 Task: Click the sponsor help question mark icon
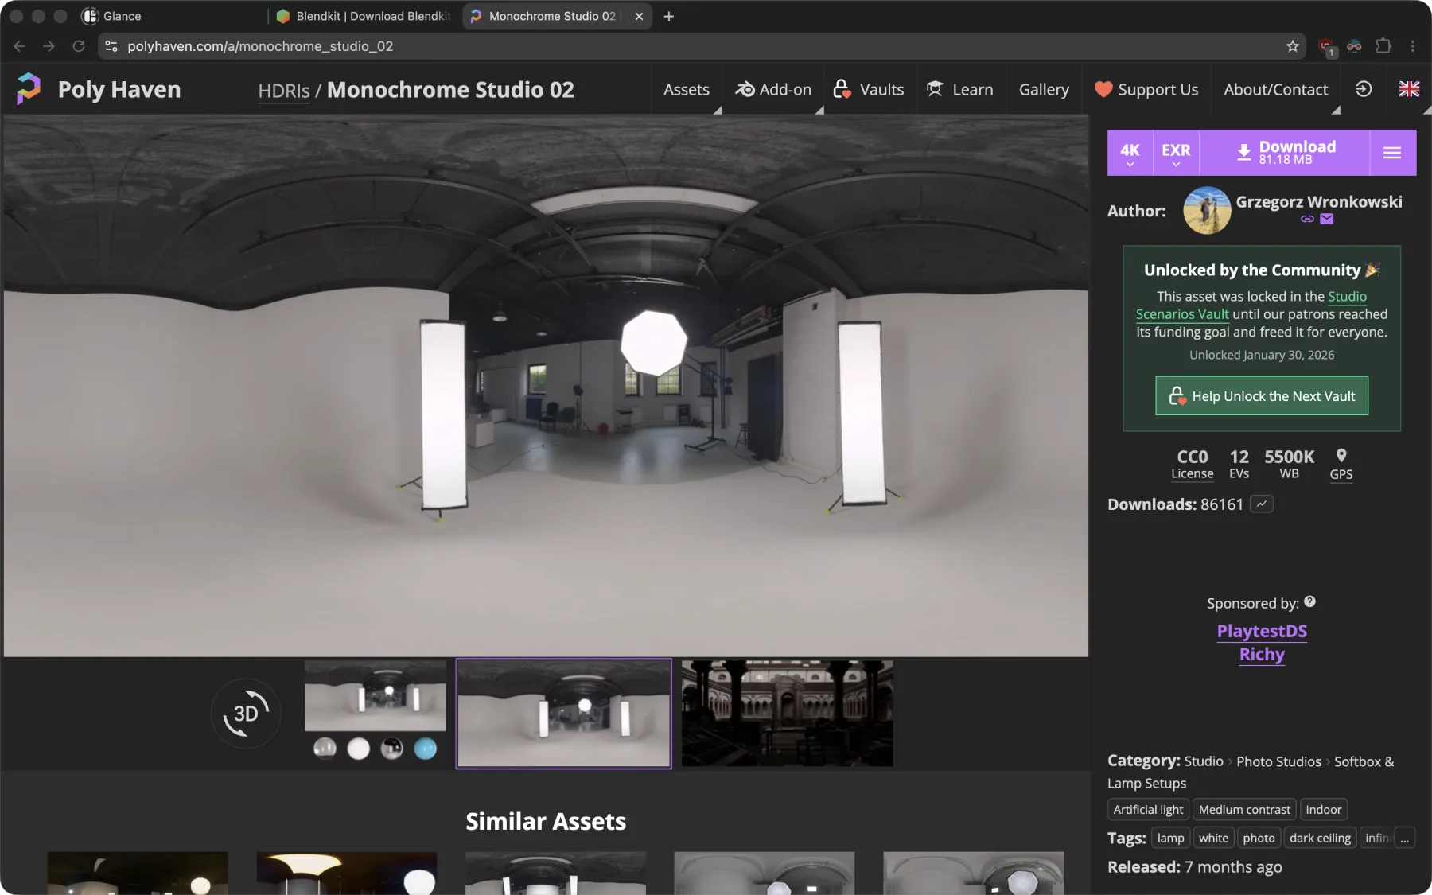pyautogui.click(x=1309, y=602)
